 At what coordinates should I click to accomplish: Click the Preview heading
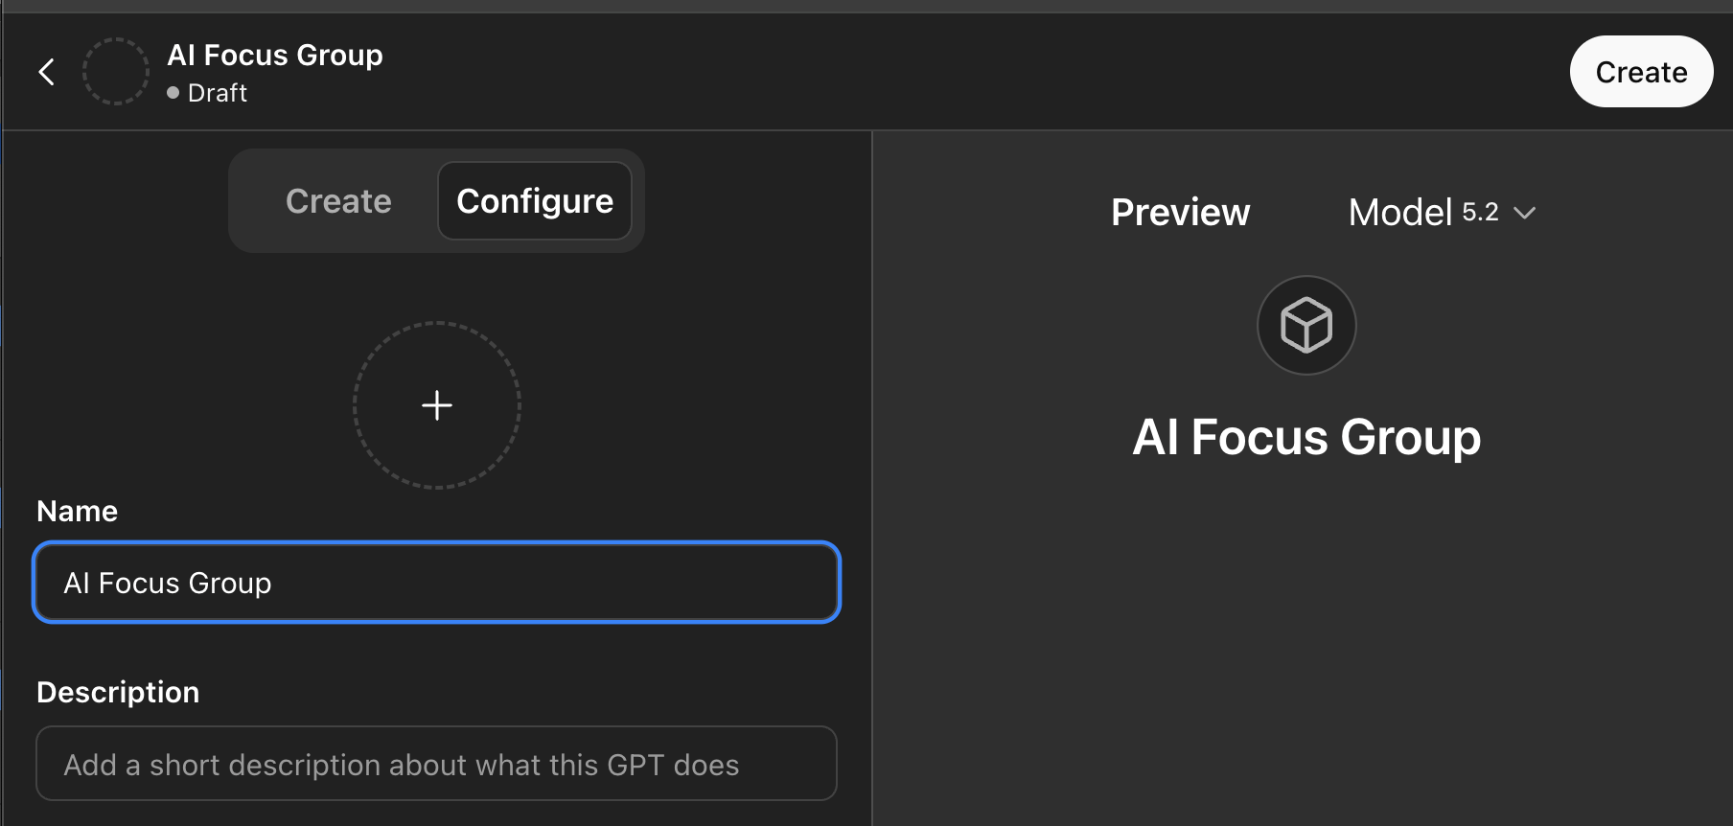click(1180, 213)
